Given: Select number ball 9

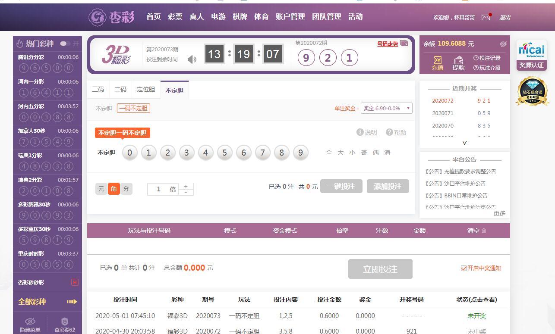Looking at the screenshot, I should click(x=301, y=153).
